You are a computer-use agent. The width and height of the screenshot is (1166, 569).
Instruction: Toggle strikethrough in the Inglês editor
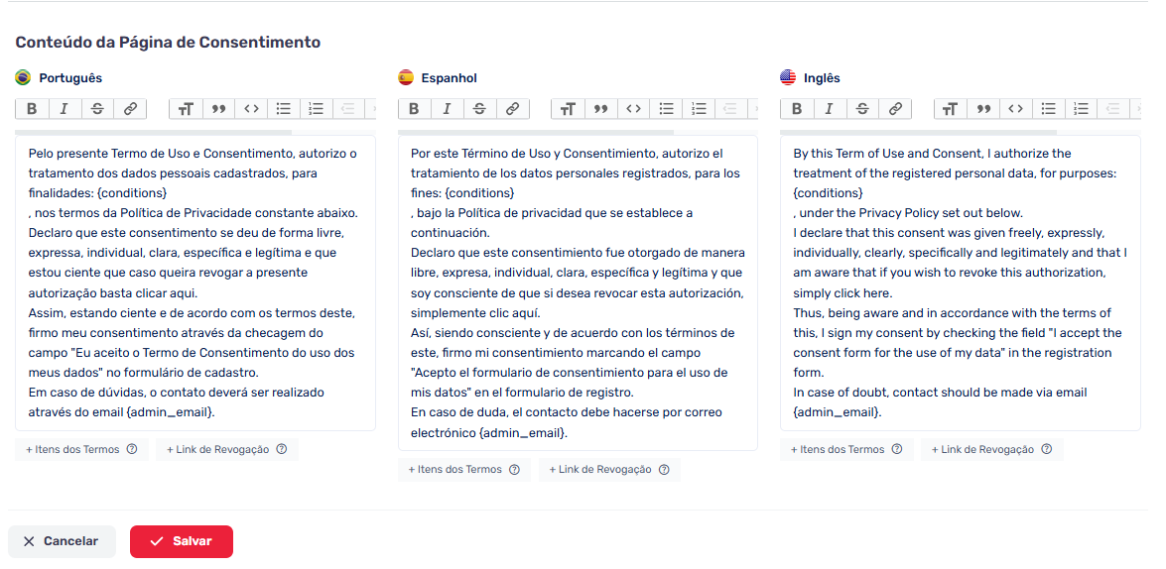(x=862, y=109)
